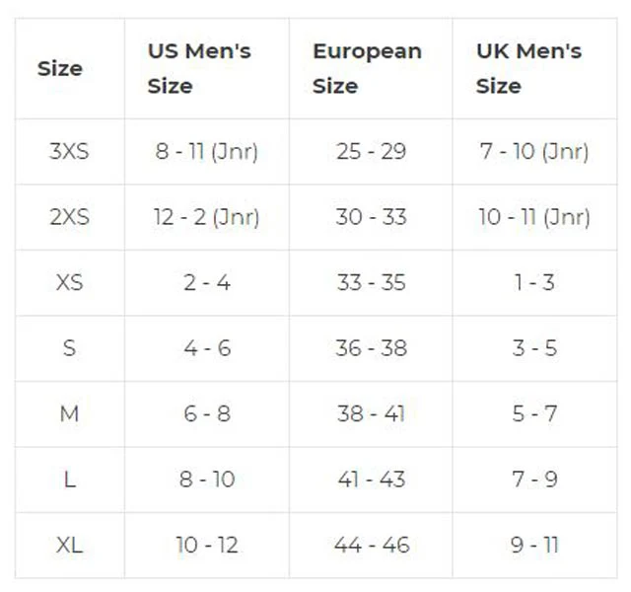This screenshot has width=631, height=592.
Task: Click the 10 - 11 (Jnr) UK cell
Action: [x=534, y=217]
